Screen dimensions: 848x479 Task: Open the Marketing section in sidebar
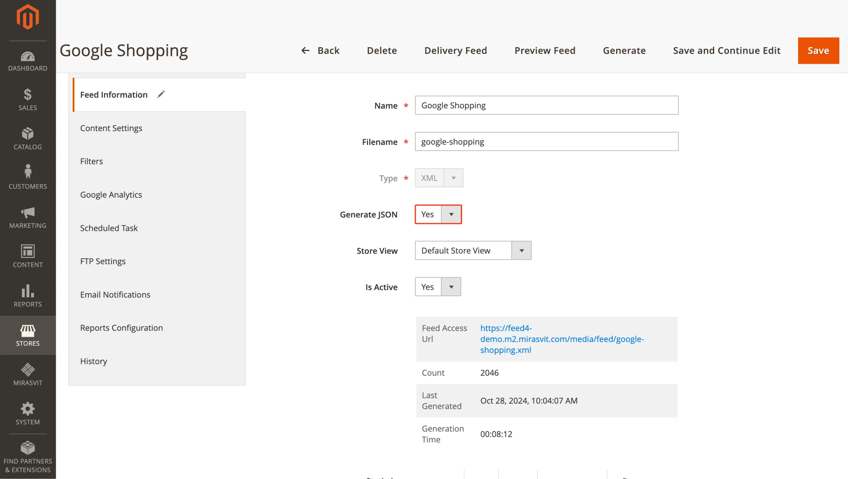27,218
